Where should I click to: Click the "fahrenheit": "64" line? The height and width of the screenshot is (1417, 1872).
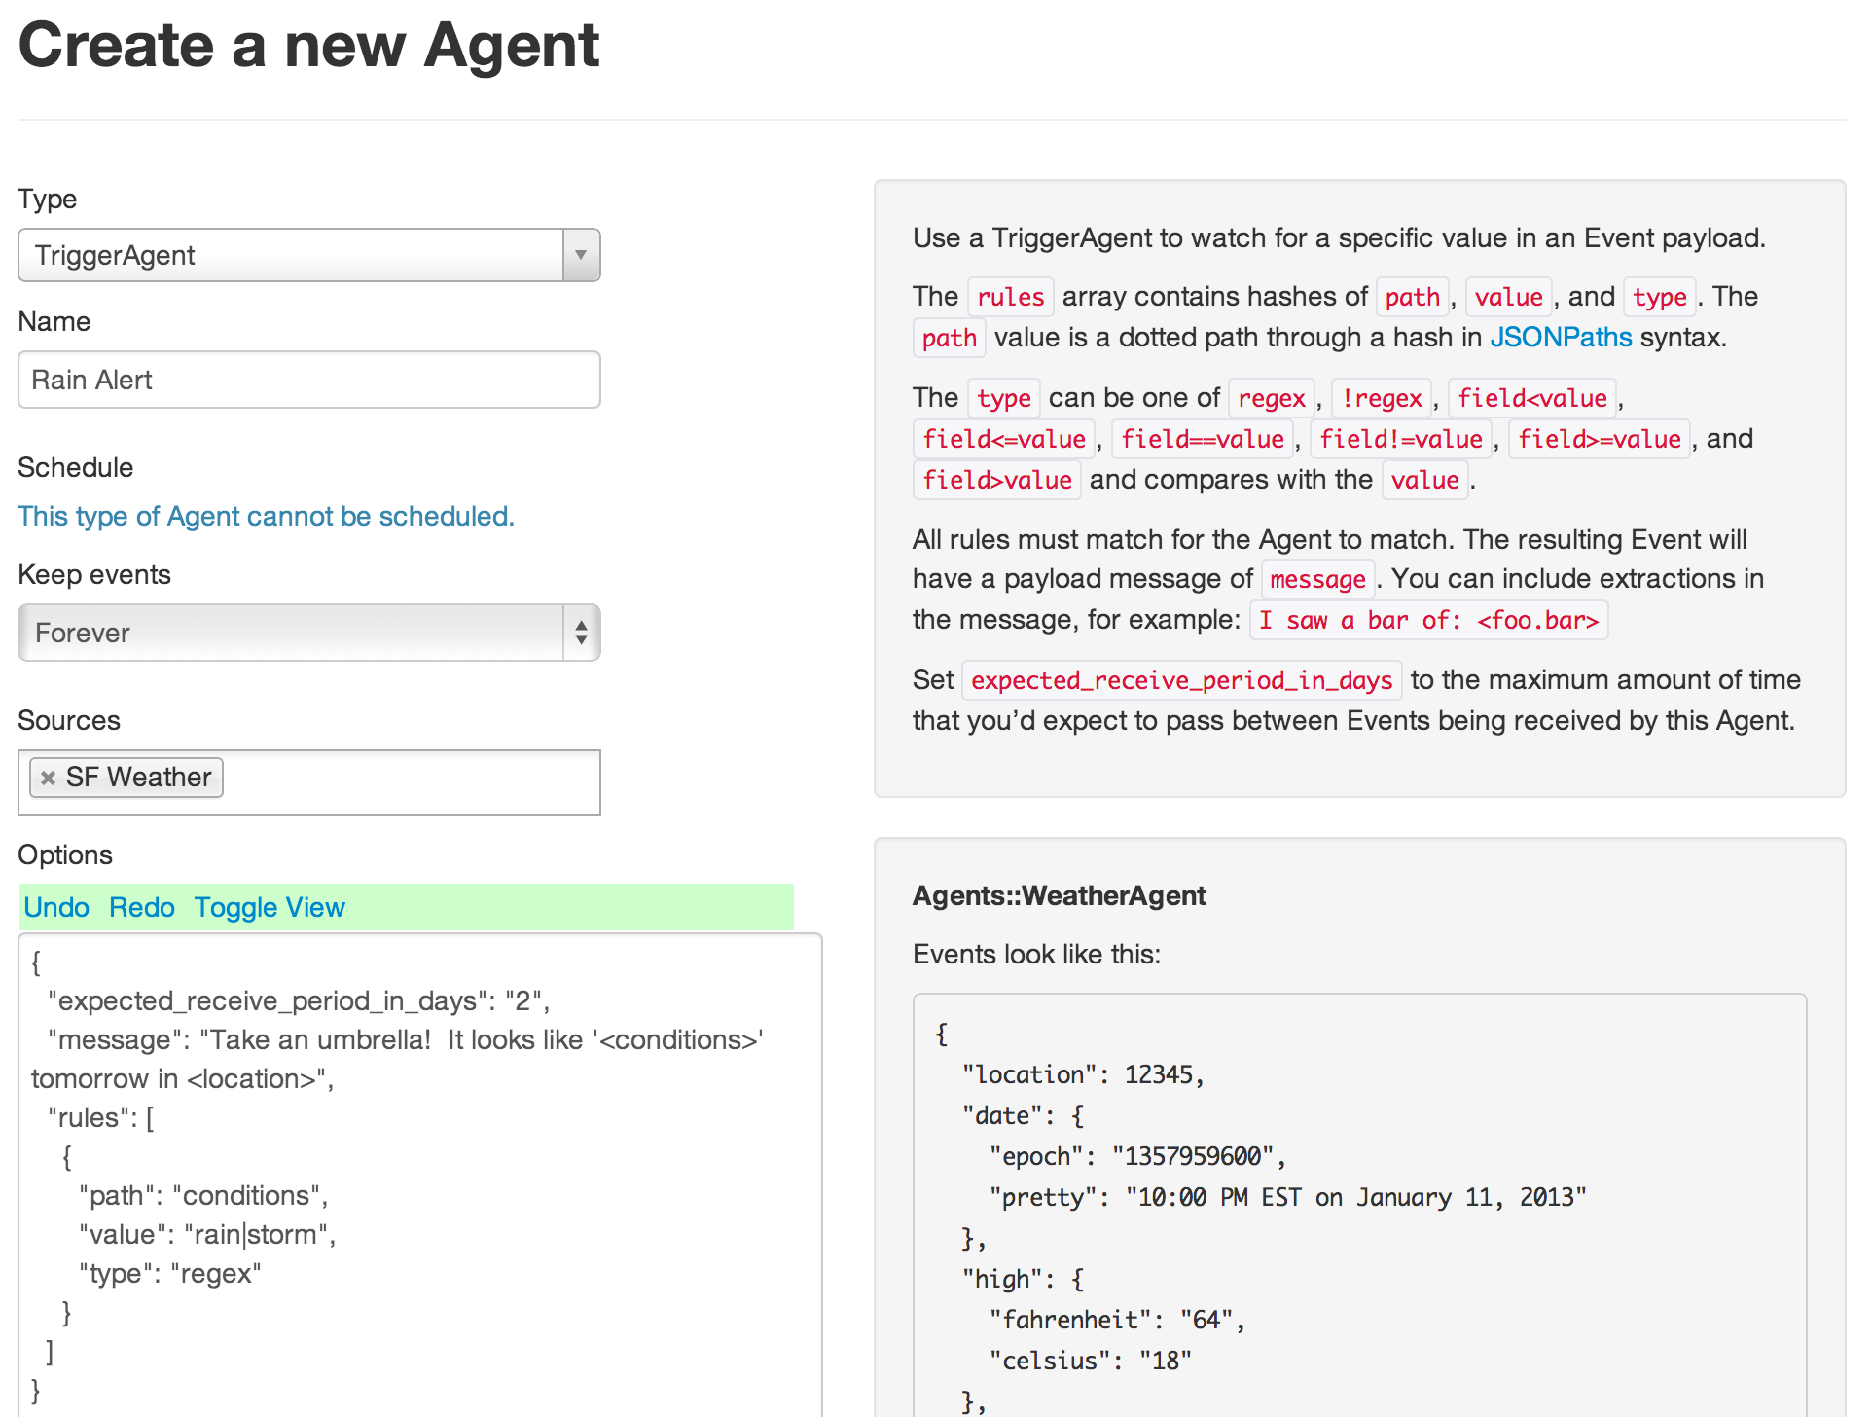[1117, 1320]
